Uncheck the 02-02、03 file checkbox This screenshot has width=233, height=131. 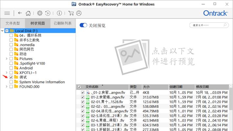(x=83, y=106)
